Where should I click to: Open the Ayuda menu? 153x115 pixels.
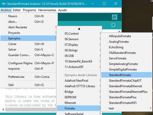tap(62, 10)
